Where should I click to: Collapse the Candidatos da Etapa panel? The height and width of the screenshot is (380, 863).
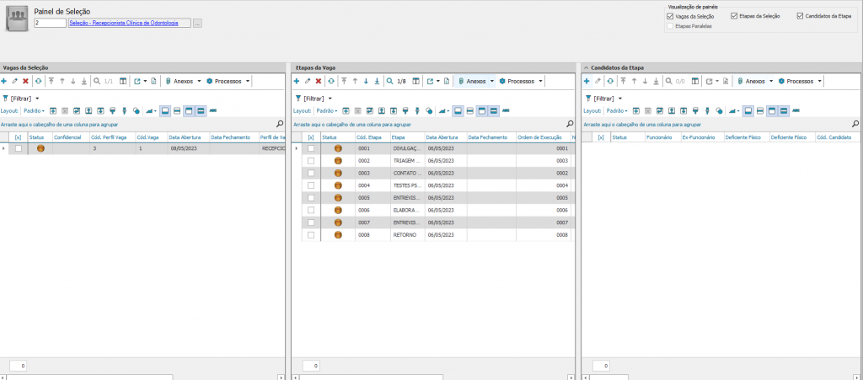tap(586, 66)
